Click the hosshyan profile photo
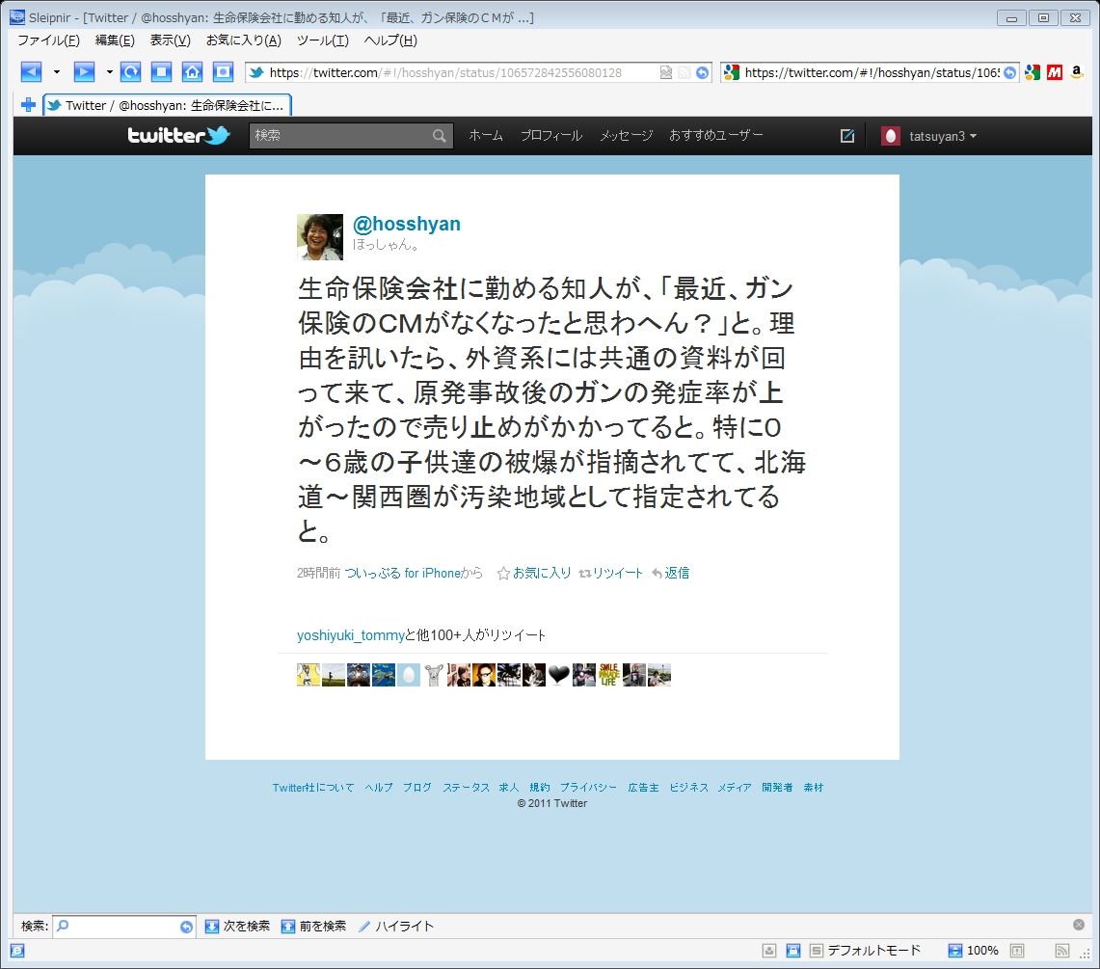 [x=320, y=237]
